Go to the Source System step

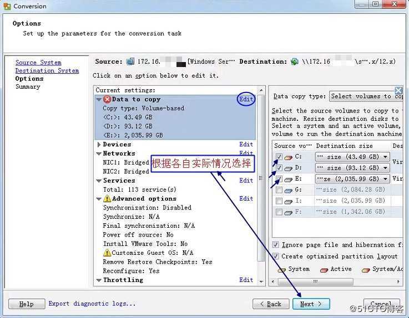pyautogui.click(x=38, y=63)
